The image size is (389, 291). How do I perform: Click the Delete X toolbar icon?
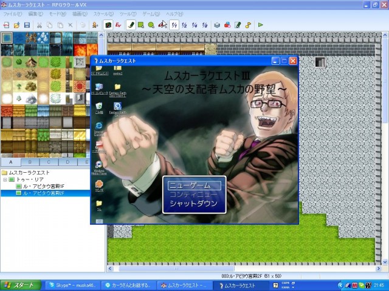tap(71, 25)
